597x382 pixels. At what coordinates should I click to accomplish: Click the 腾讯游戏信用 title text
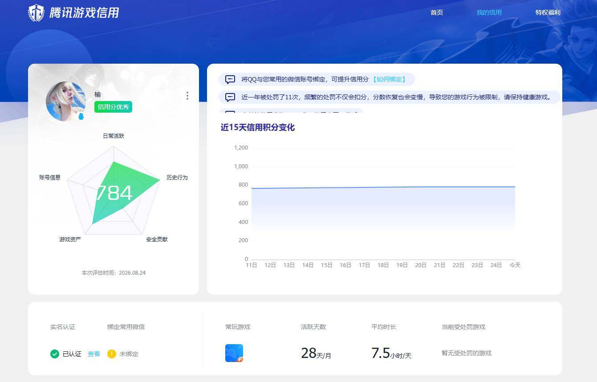tap(84, 12)
